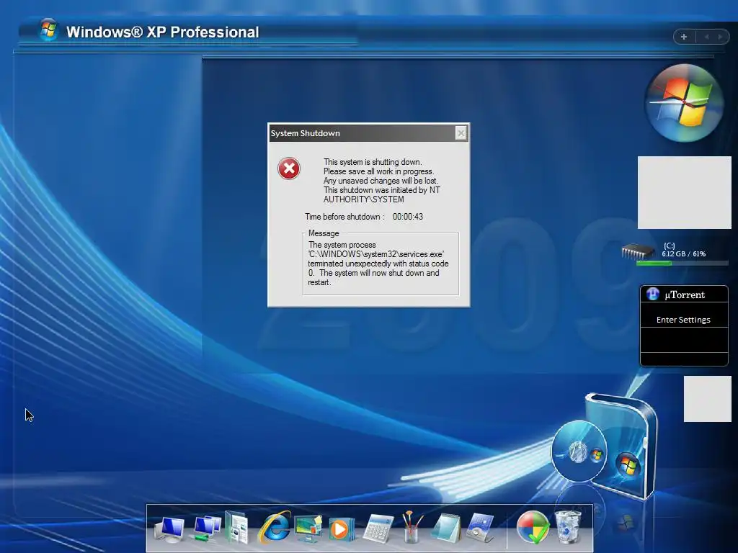Click the C: drive usage bar
This screenshot has width=738, height=553.
click(x=682, y=264)
